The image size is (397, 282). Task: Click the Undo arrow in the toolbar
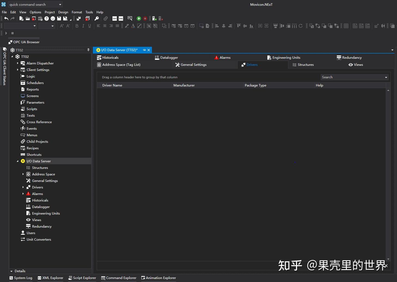[x=6, y=18]
